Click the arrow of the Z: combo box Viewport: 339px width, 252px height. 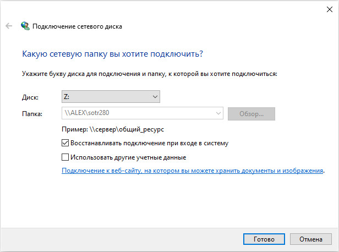[154, 97]
